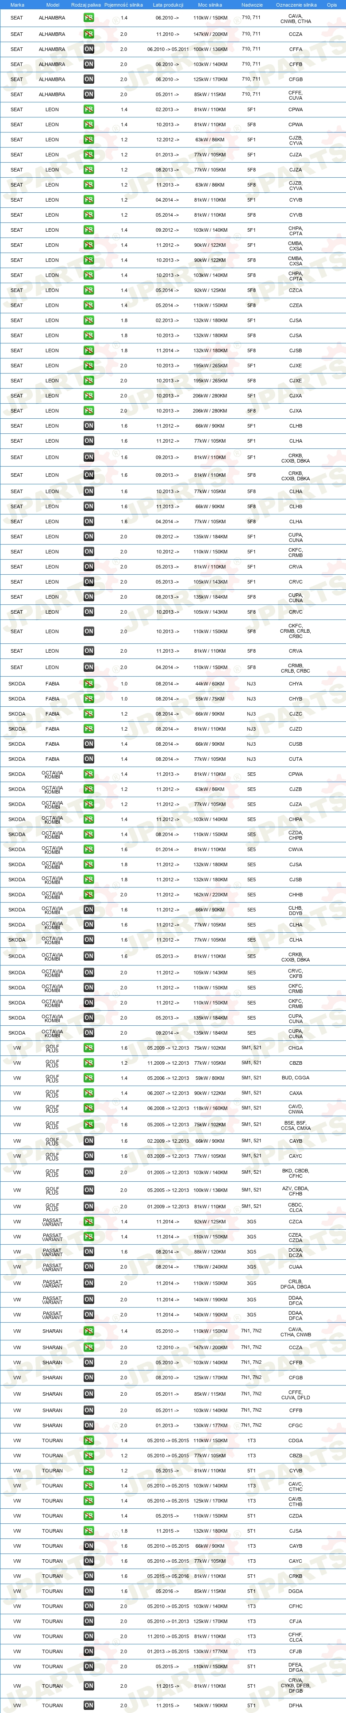
Task: Click the diesel icon in Passat Variant CUAA row
Action: [x=88, y=1267]
